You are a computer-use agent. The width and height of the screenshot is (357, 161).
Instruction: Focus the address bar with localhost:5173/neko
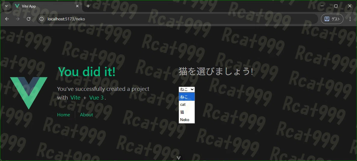click(177, 19)
